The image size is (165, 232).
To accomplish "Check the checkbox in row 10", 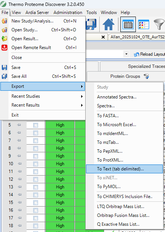I will [35, 164].
